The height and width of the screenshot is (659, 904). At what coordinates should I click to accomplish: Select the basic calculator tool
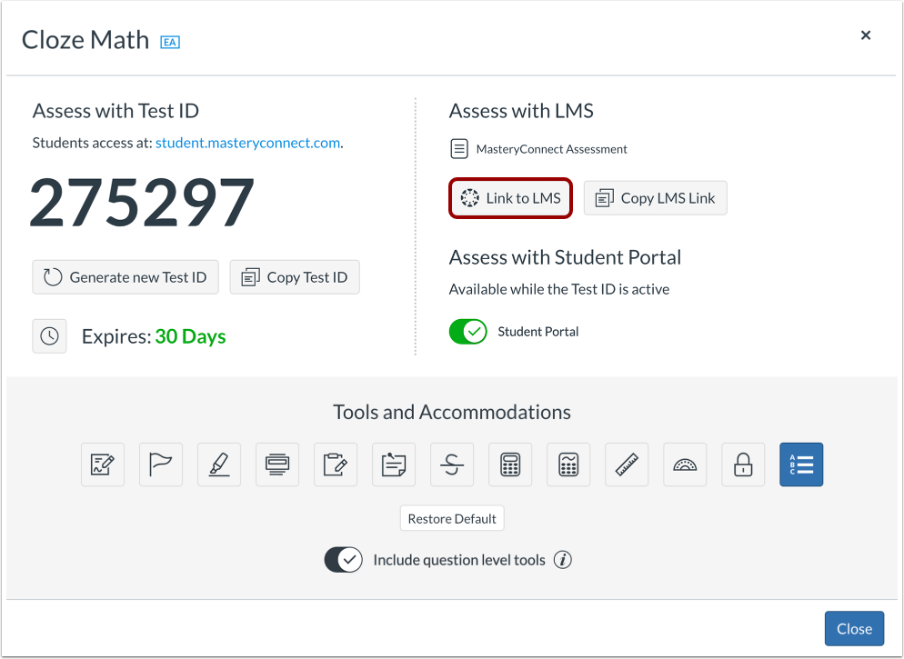(510, 464)
